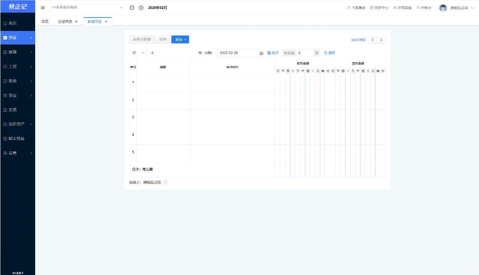
Task: Click the 备注 remark link
Action: coord(273,53)
